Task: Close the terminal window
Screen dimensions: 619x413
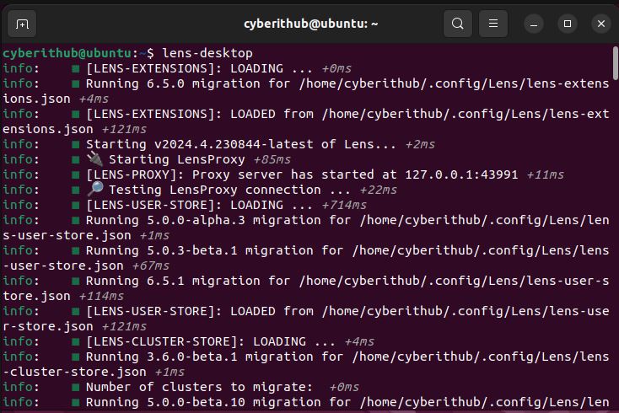Action: point(600,24)
